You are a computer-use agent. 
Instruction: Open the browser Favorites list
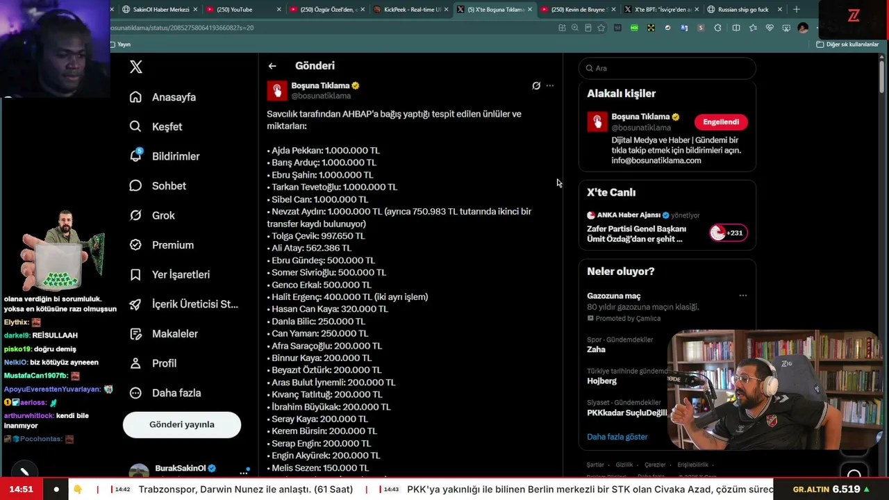(754, 28)
